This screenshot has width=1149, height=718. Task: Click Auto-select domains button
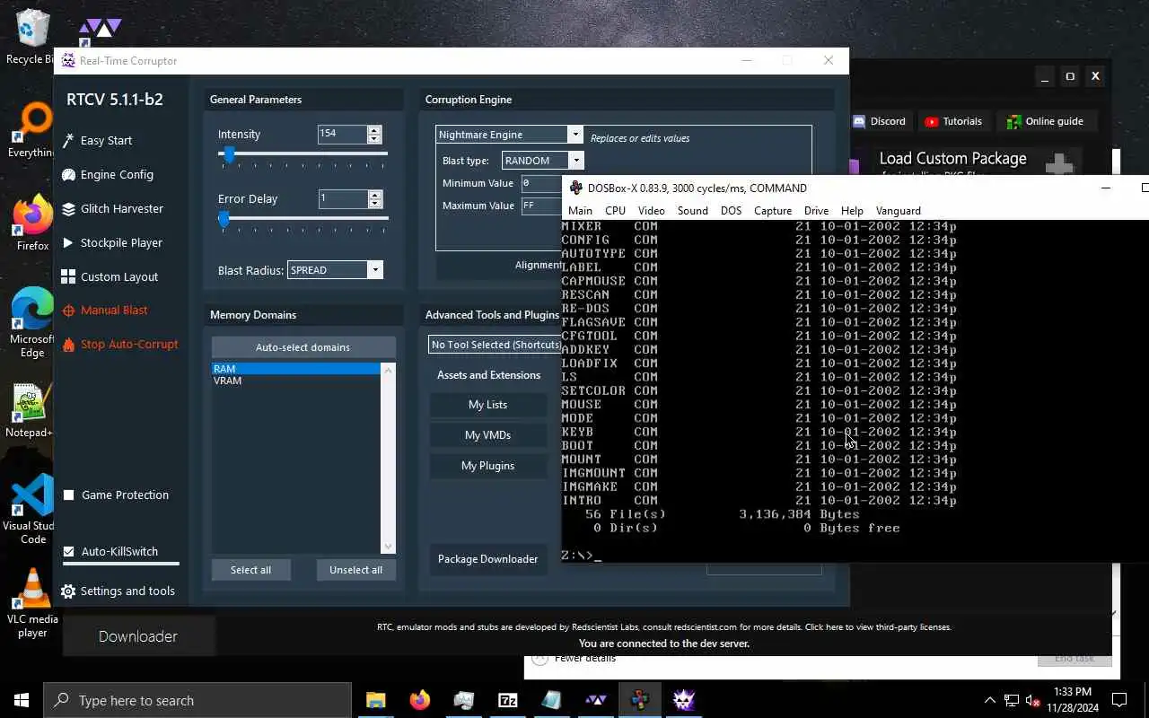pos(303,347)
